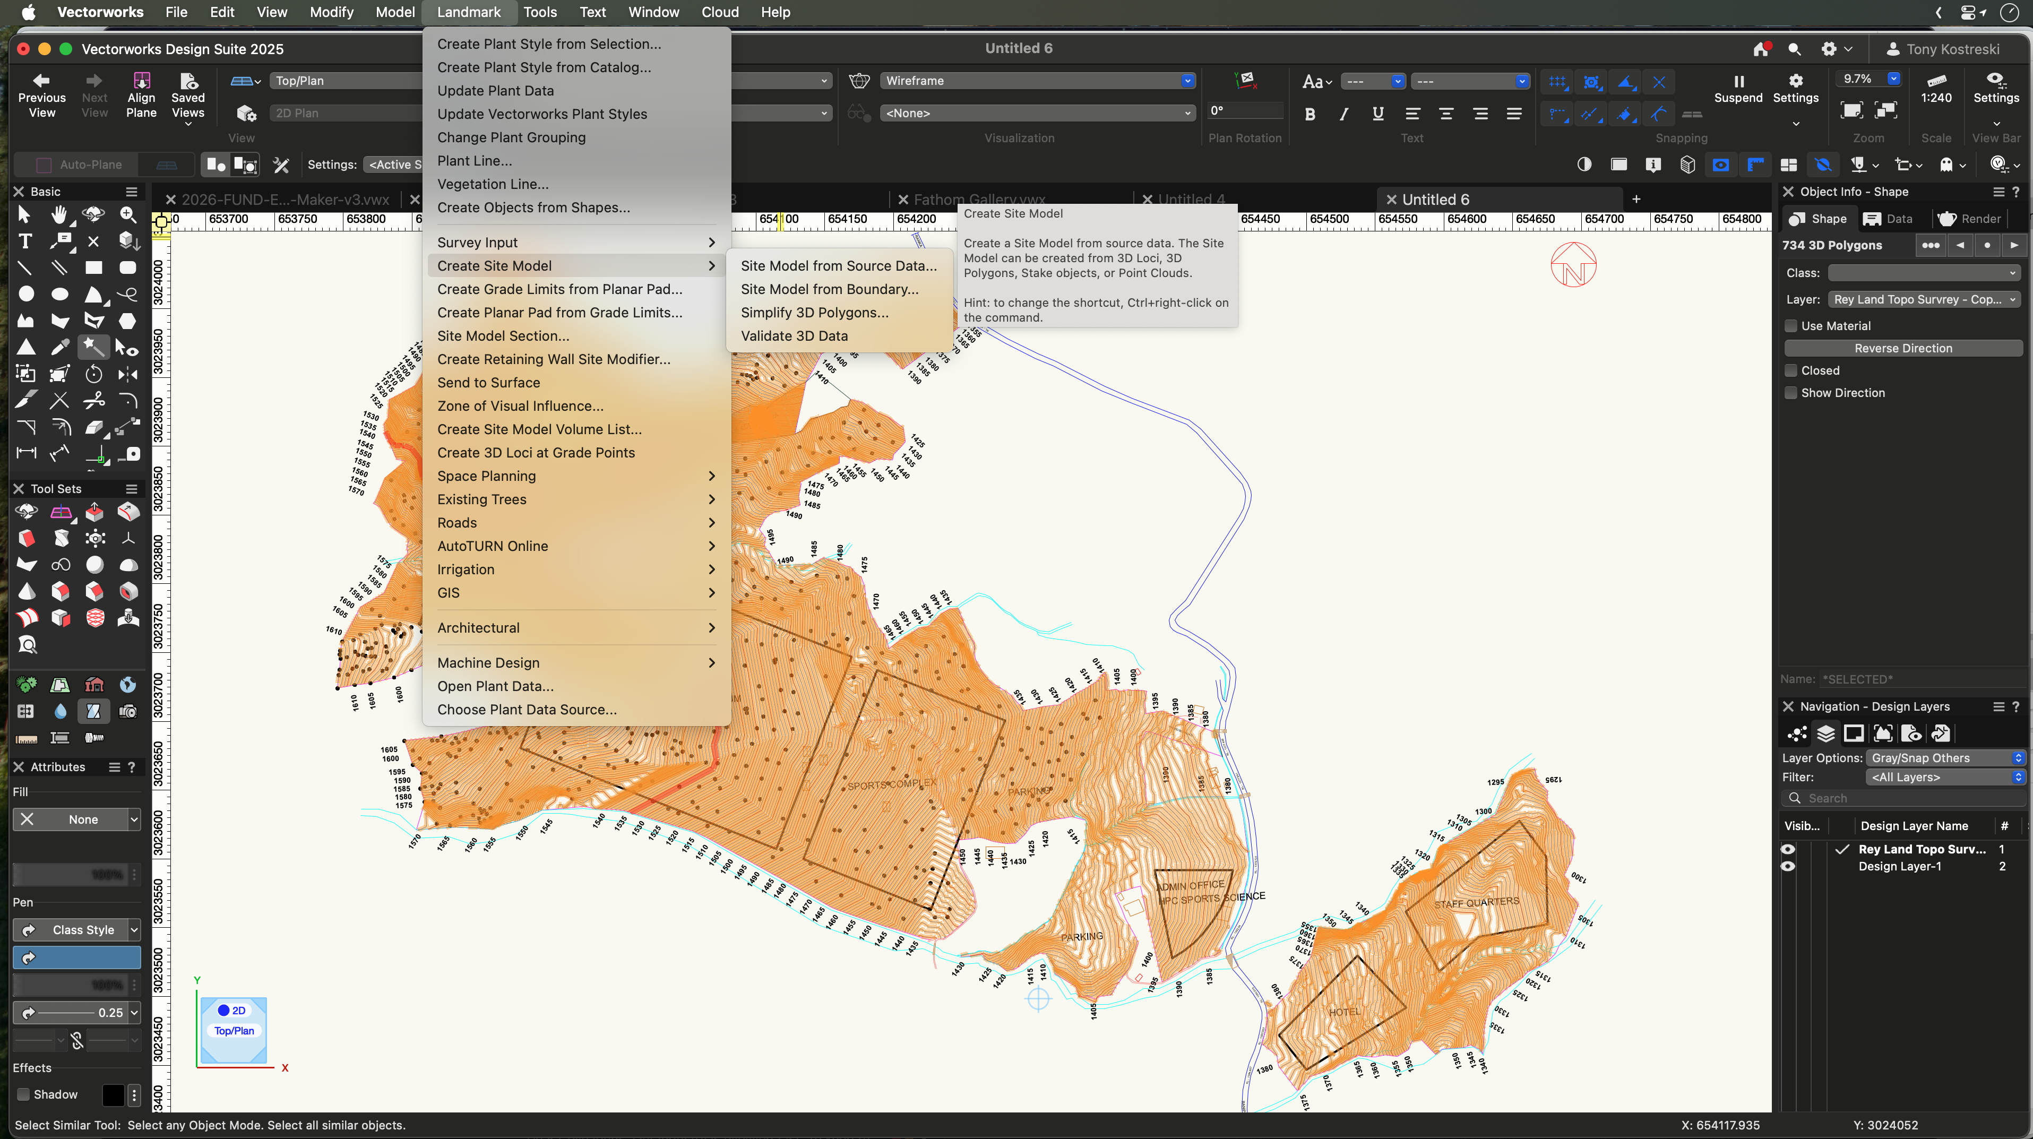Check the Show Direction checkbox
Image resolution: width=2033 pixels, height=1139 pixels.
(x=1791, y=393)
